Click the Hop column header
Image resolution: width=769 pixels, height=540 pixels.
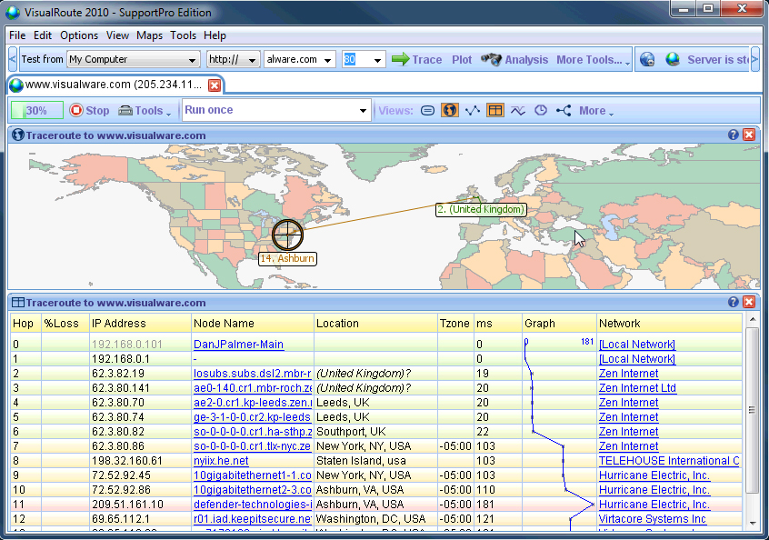coord(26,324)
